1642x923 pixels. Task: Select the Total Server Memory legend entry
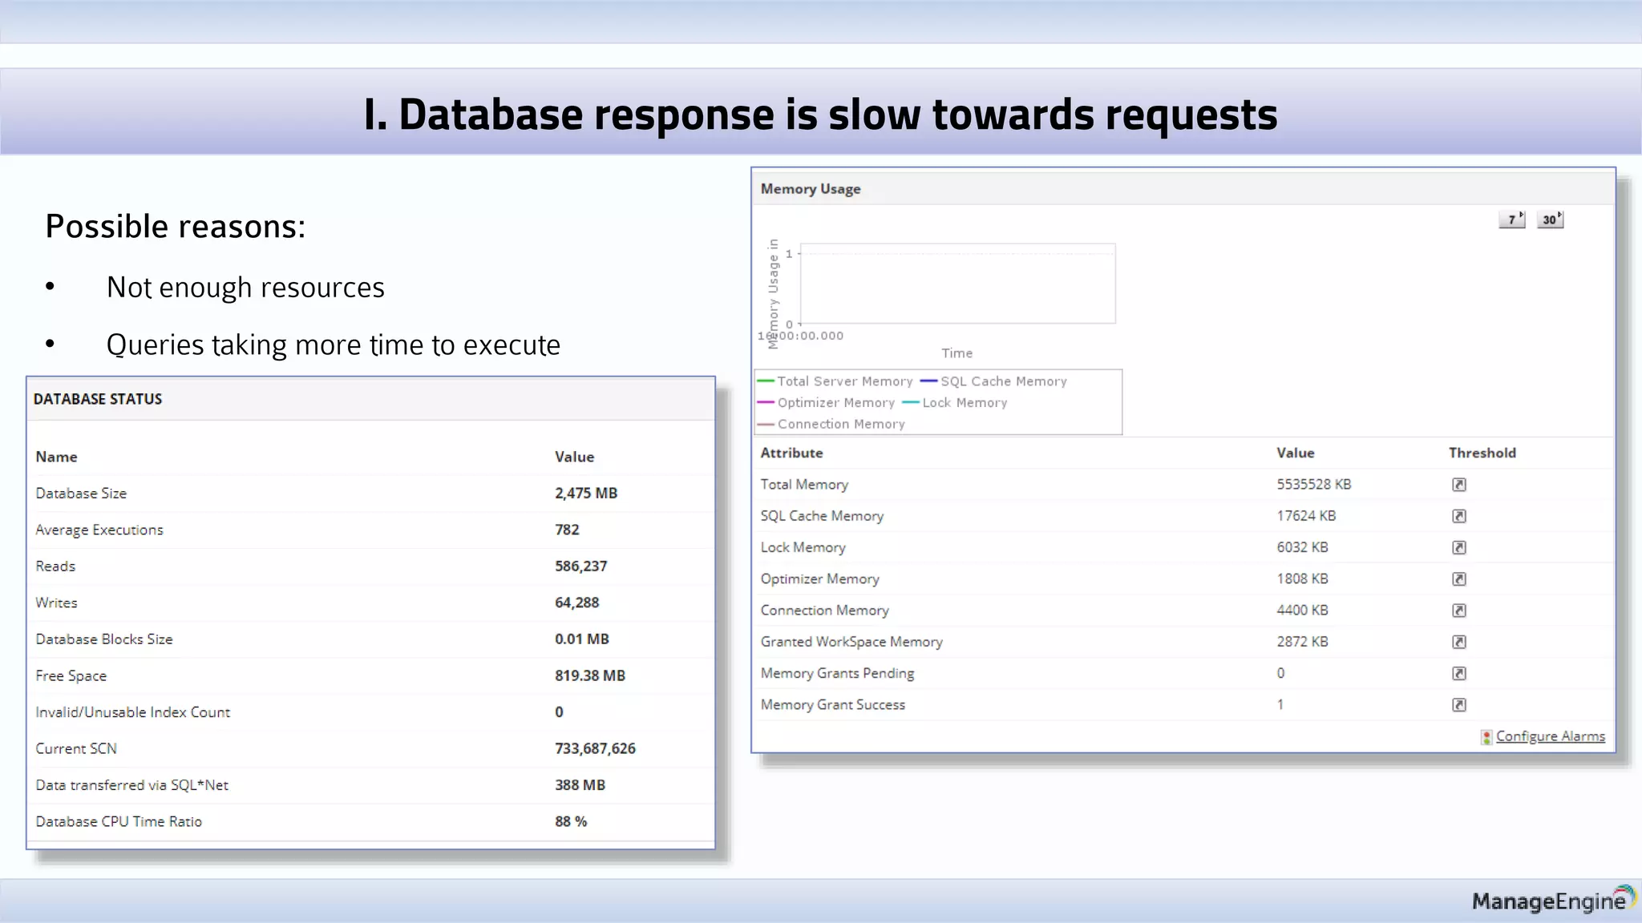click(835, 381)
